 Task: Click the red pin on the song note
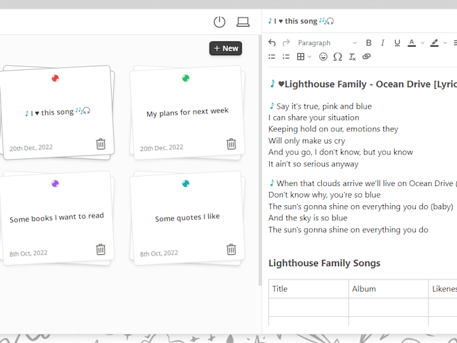pyautogui.click(x=55, y=78)
